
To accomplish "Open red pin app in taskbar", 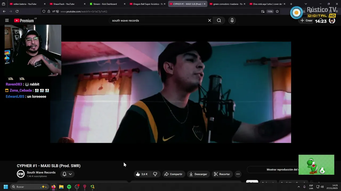I will (x=85, y=187).
